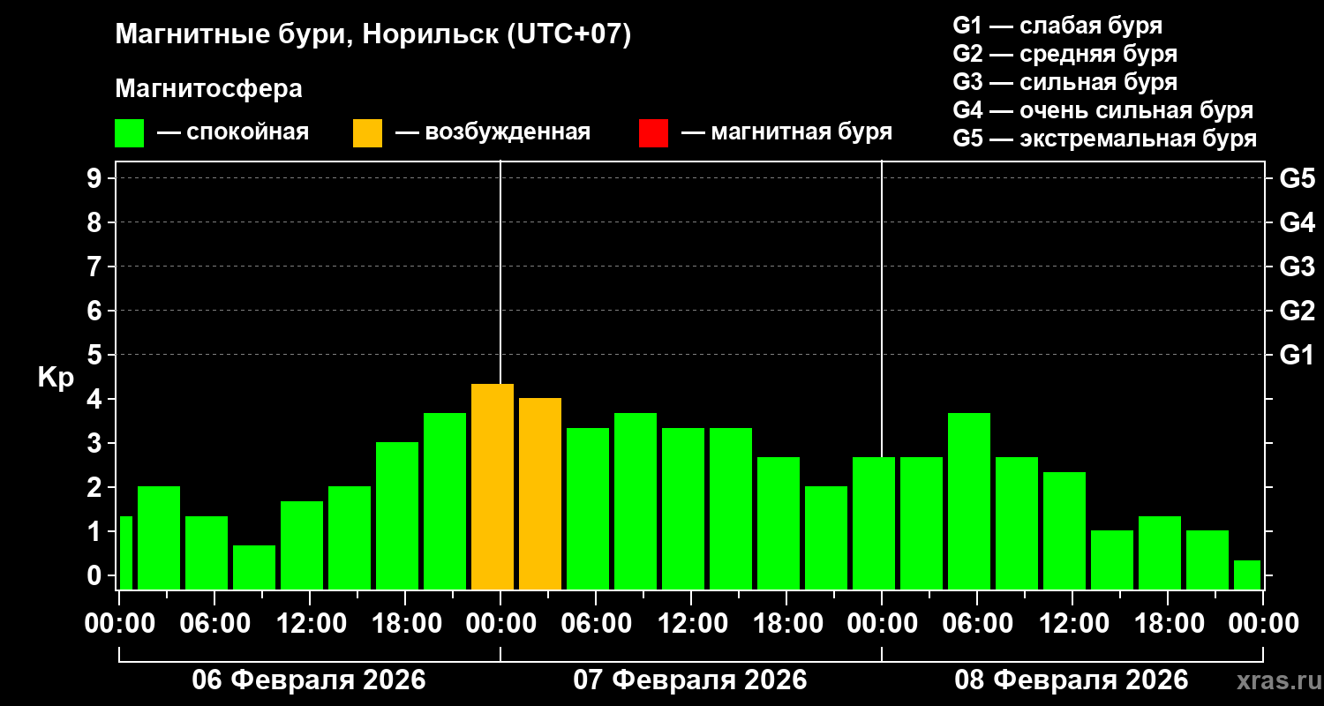Click the G5 storm level axis label
Screen dimensions: 1324x706
point(1297,178)
